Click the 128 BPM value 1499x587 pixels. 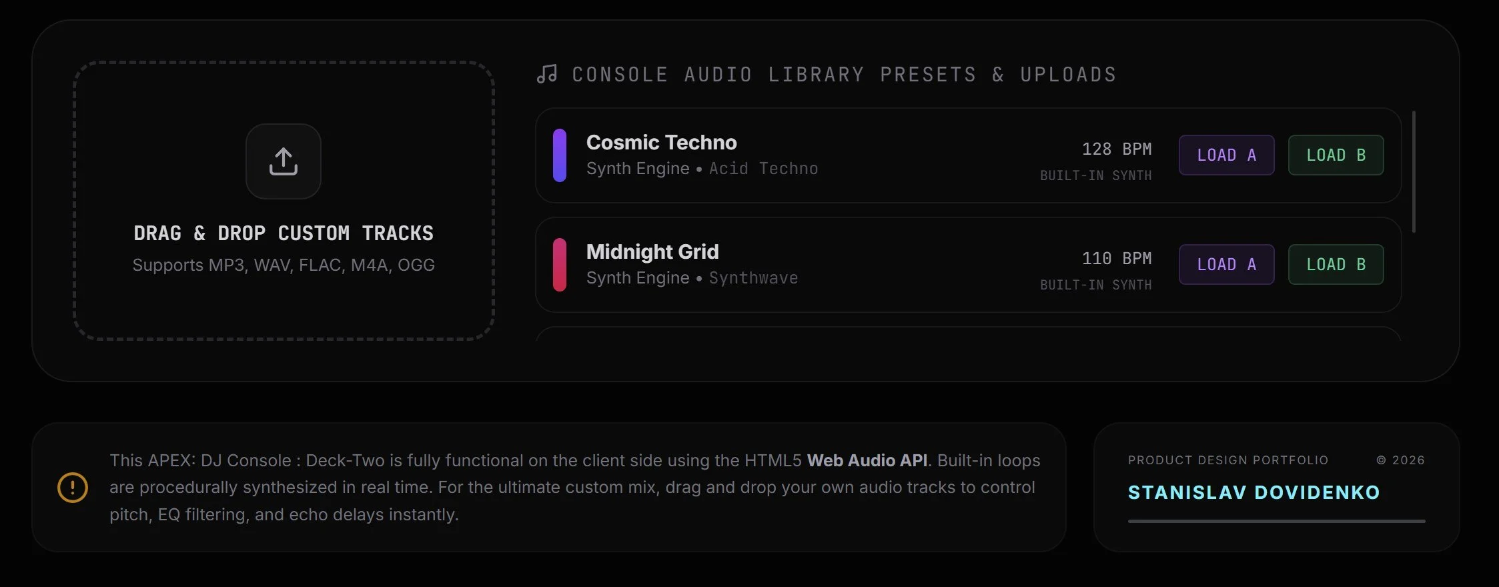(1117, 149)
